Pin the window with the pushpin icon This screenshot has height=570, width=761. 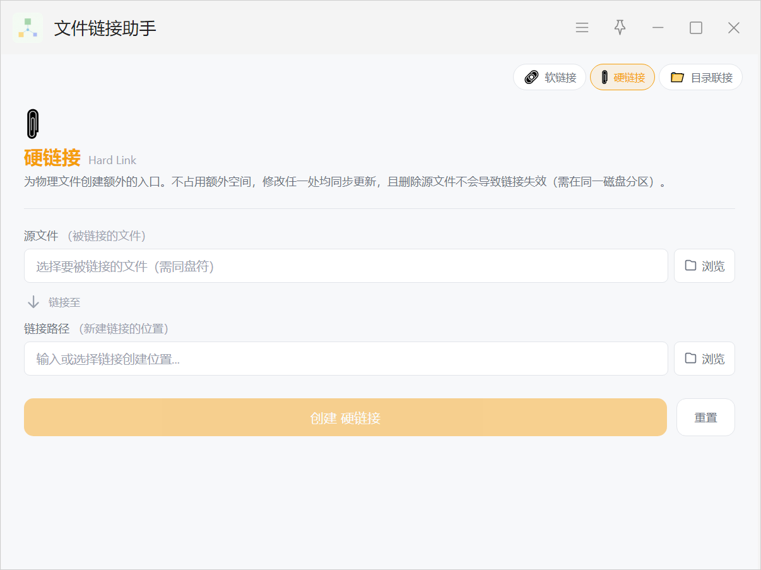point(620,28)
